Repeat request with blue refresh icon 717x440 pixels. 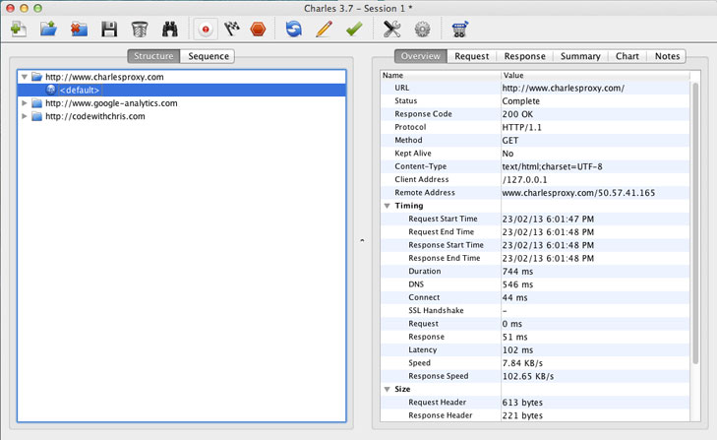(293, 30)
